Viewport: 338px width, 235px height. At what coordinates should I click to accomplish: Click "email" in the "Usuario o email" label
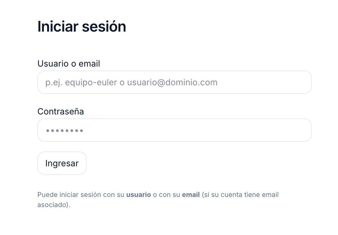pos(89,64)
